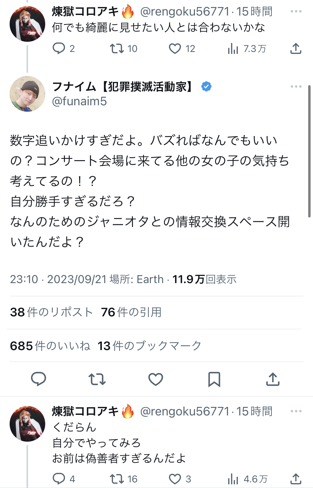Open the 38件のリポスト list
This screenshot has width=313, height=488.
pos(51,312)
